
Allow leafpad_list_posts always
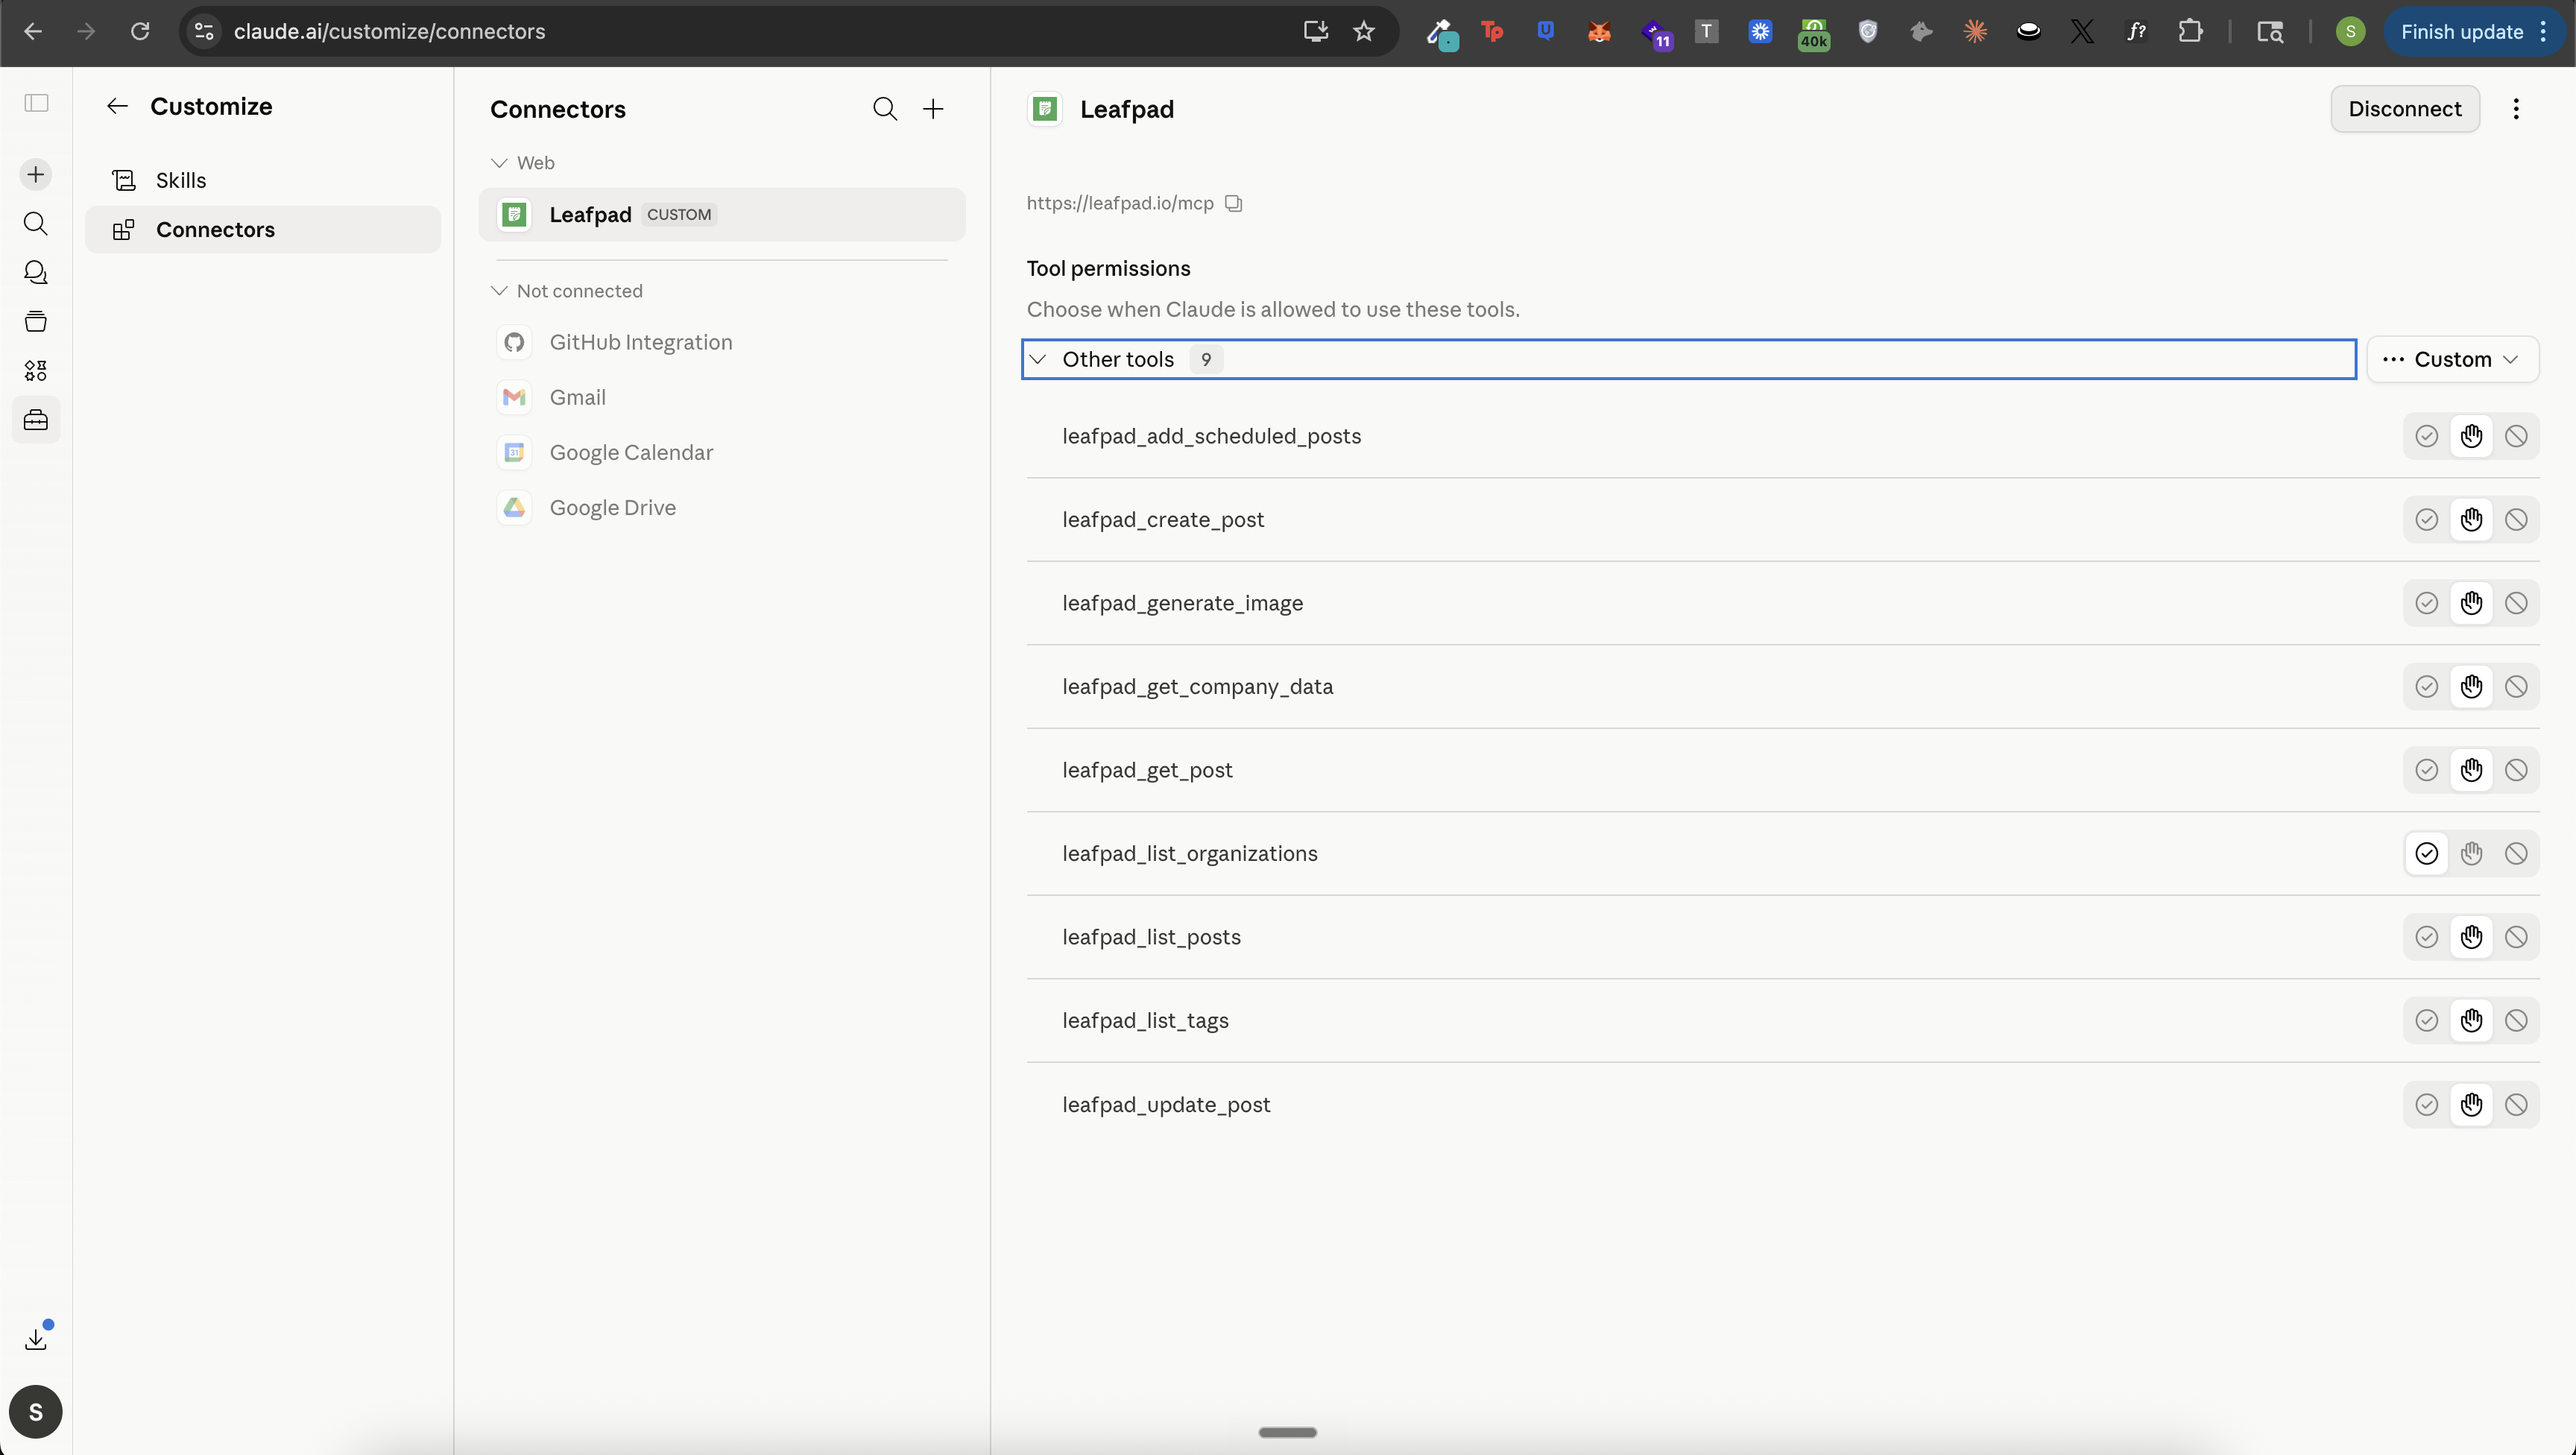pyautogui.click(x=2426, y=937)
